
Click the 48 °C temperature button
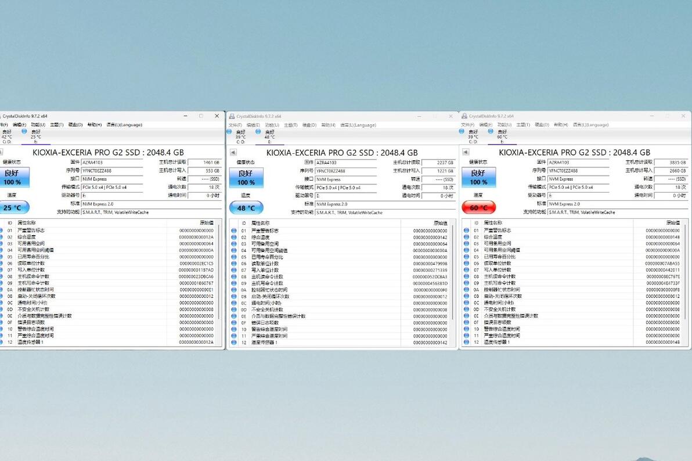tap(246, 207)
